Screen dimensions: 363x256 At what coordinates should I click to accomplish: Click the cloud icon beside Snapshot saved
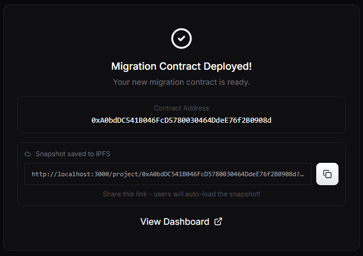click(x=28, y=154)
